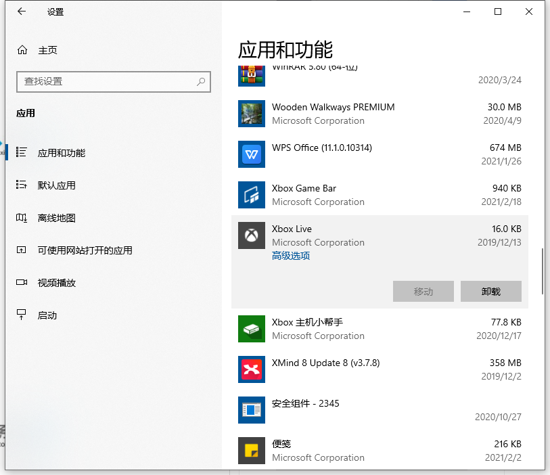This screenshot has width=550, height=475.
Task: Go to 主页 settings home
Action: (47, 50)
